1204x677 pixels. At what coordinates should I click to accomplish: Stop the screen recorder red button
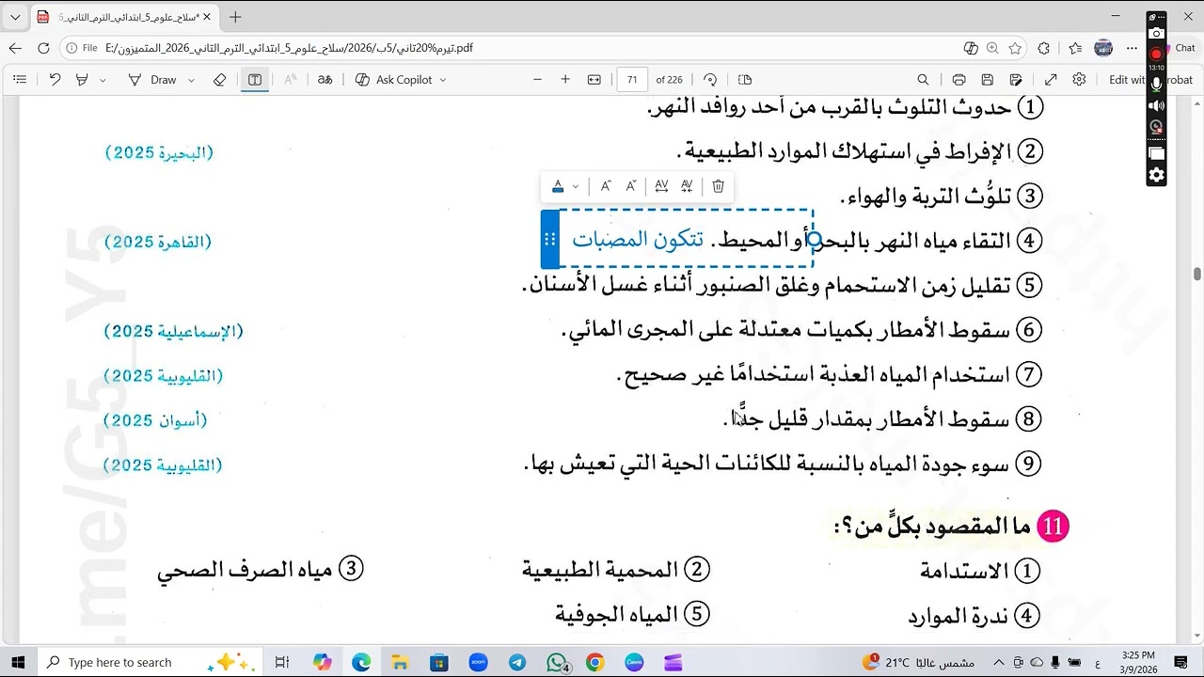1157,54
